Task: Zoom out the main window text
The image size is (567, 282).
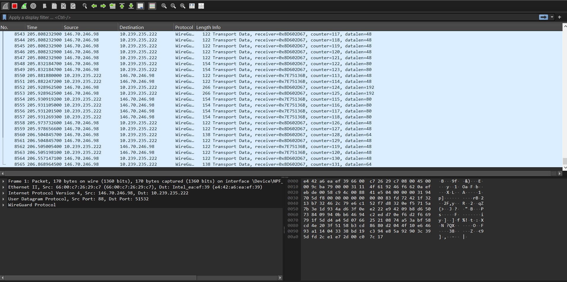Action: tap(173, 6)
